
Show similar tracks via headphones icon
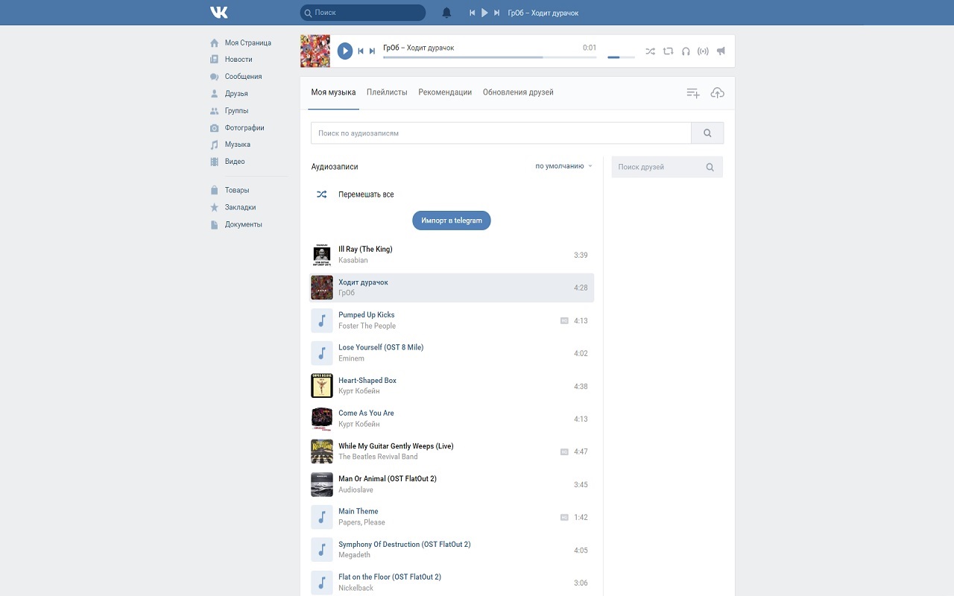686,51
